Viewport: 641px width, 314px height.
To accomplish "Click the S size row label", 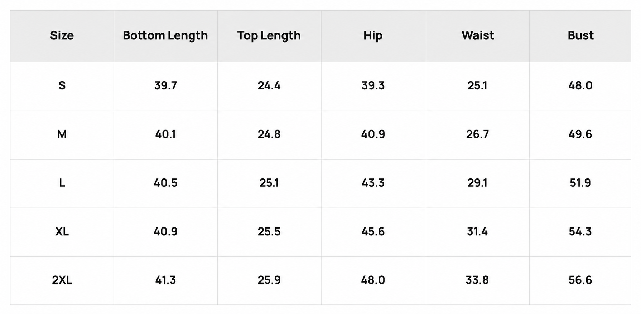I will [62, 85].
